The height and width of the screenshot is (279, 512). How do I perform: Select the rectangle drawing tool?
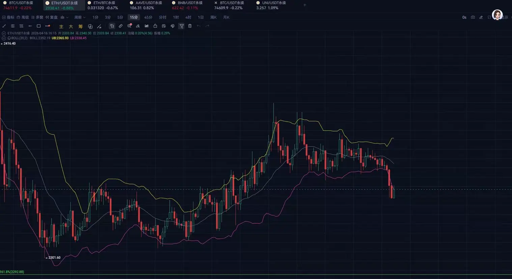[x=39, y=26]
